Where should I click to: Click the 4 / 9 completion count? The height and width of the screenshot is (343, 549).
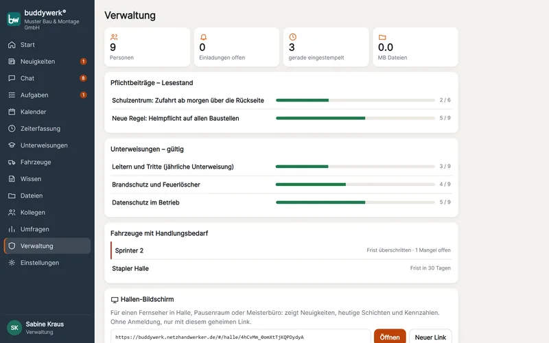coord(445,184)
